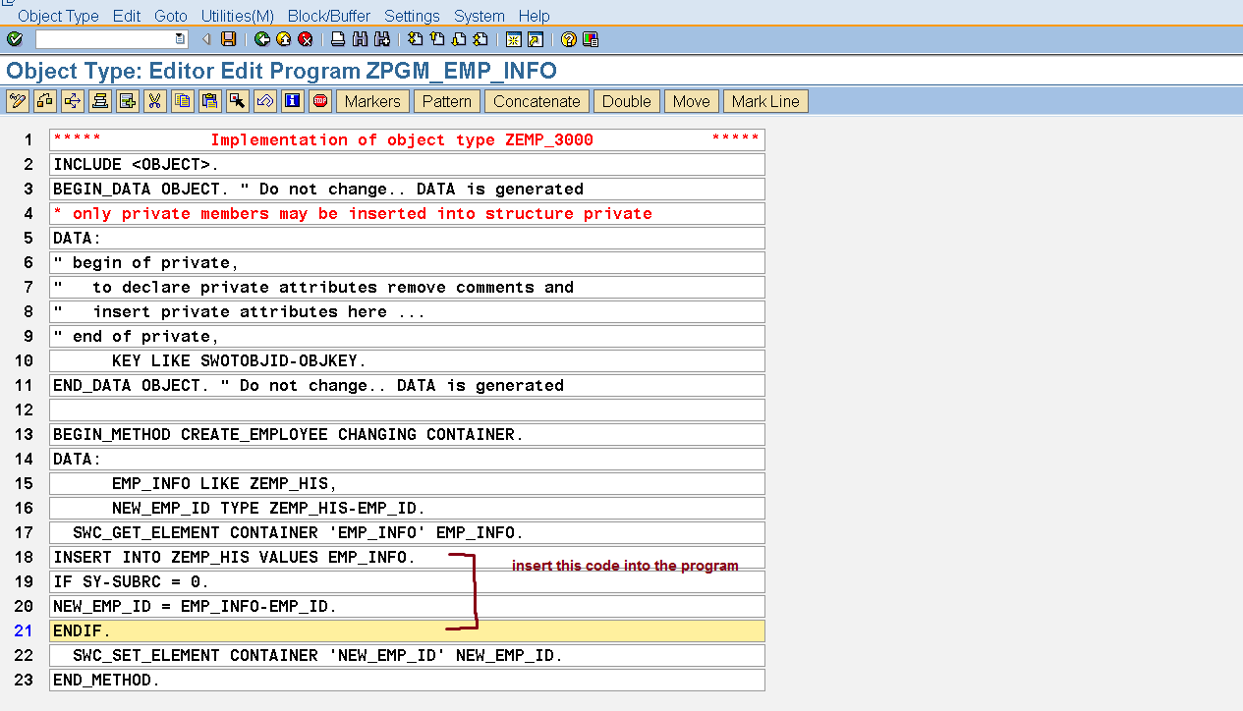Open Help with the question mark icon
The height and width of the screenshot is (711, 1243).
568,39
